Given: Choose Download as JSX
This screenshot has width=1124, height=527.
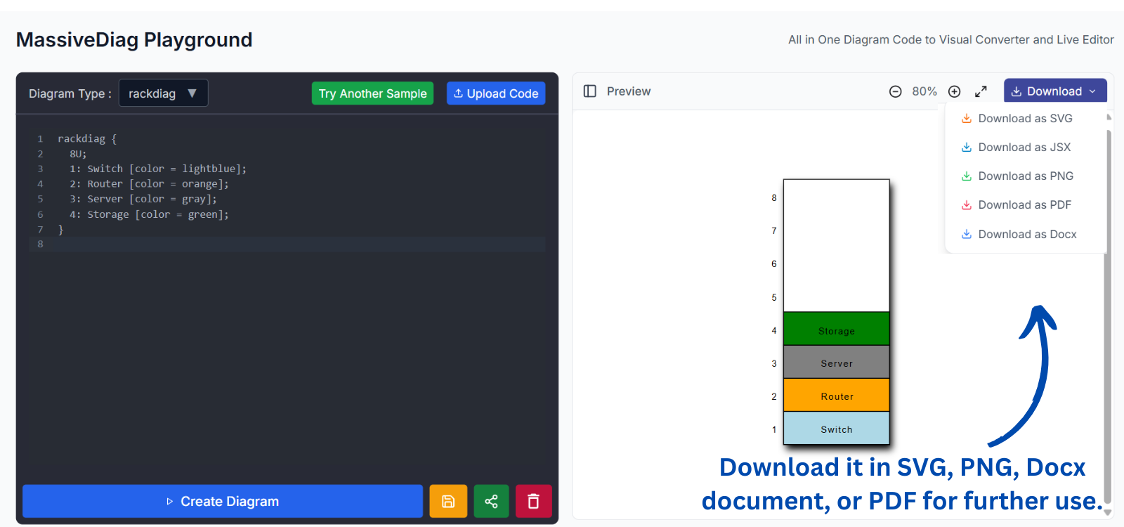Looking at the screenshot, I should pyautogui.click(x=1016, y=147).
